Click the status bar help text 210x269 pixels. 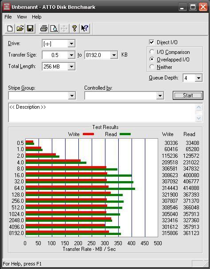click(22, 264)
